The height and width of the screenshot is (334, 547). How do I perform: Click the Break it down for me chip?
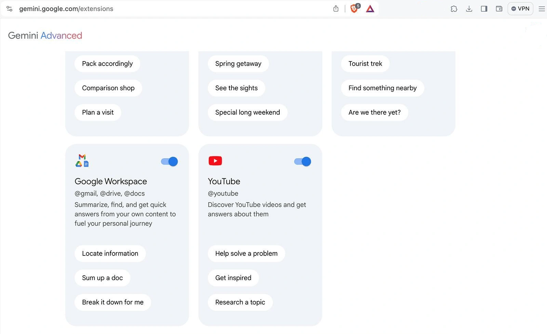[113, 302]
